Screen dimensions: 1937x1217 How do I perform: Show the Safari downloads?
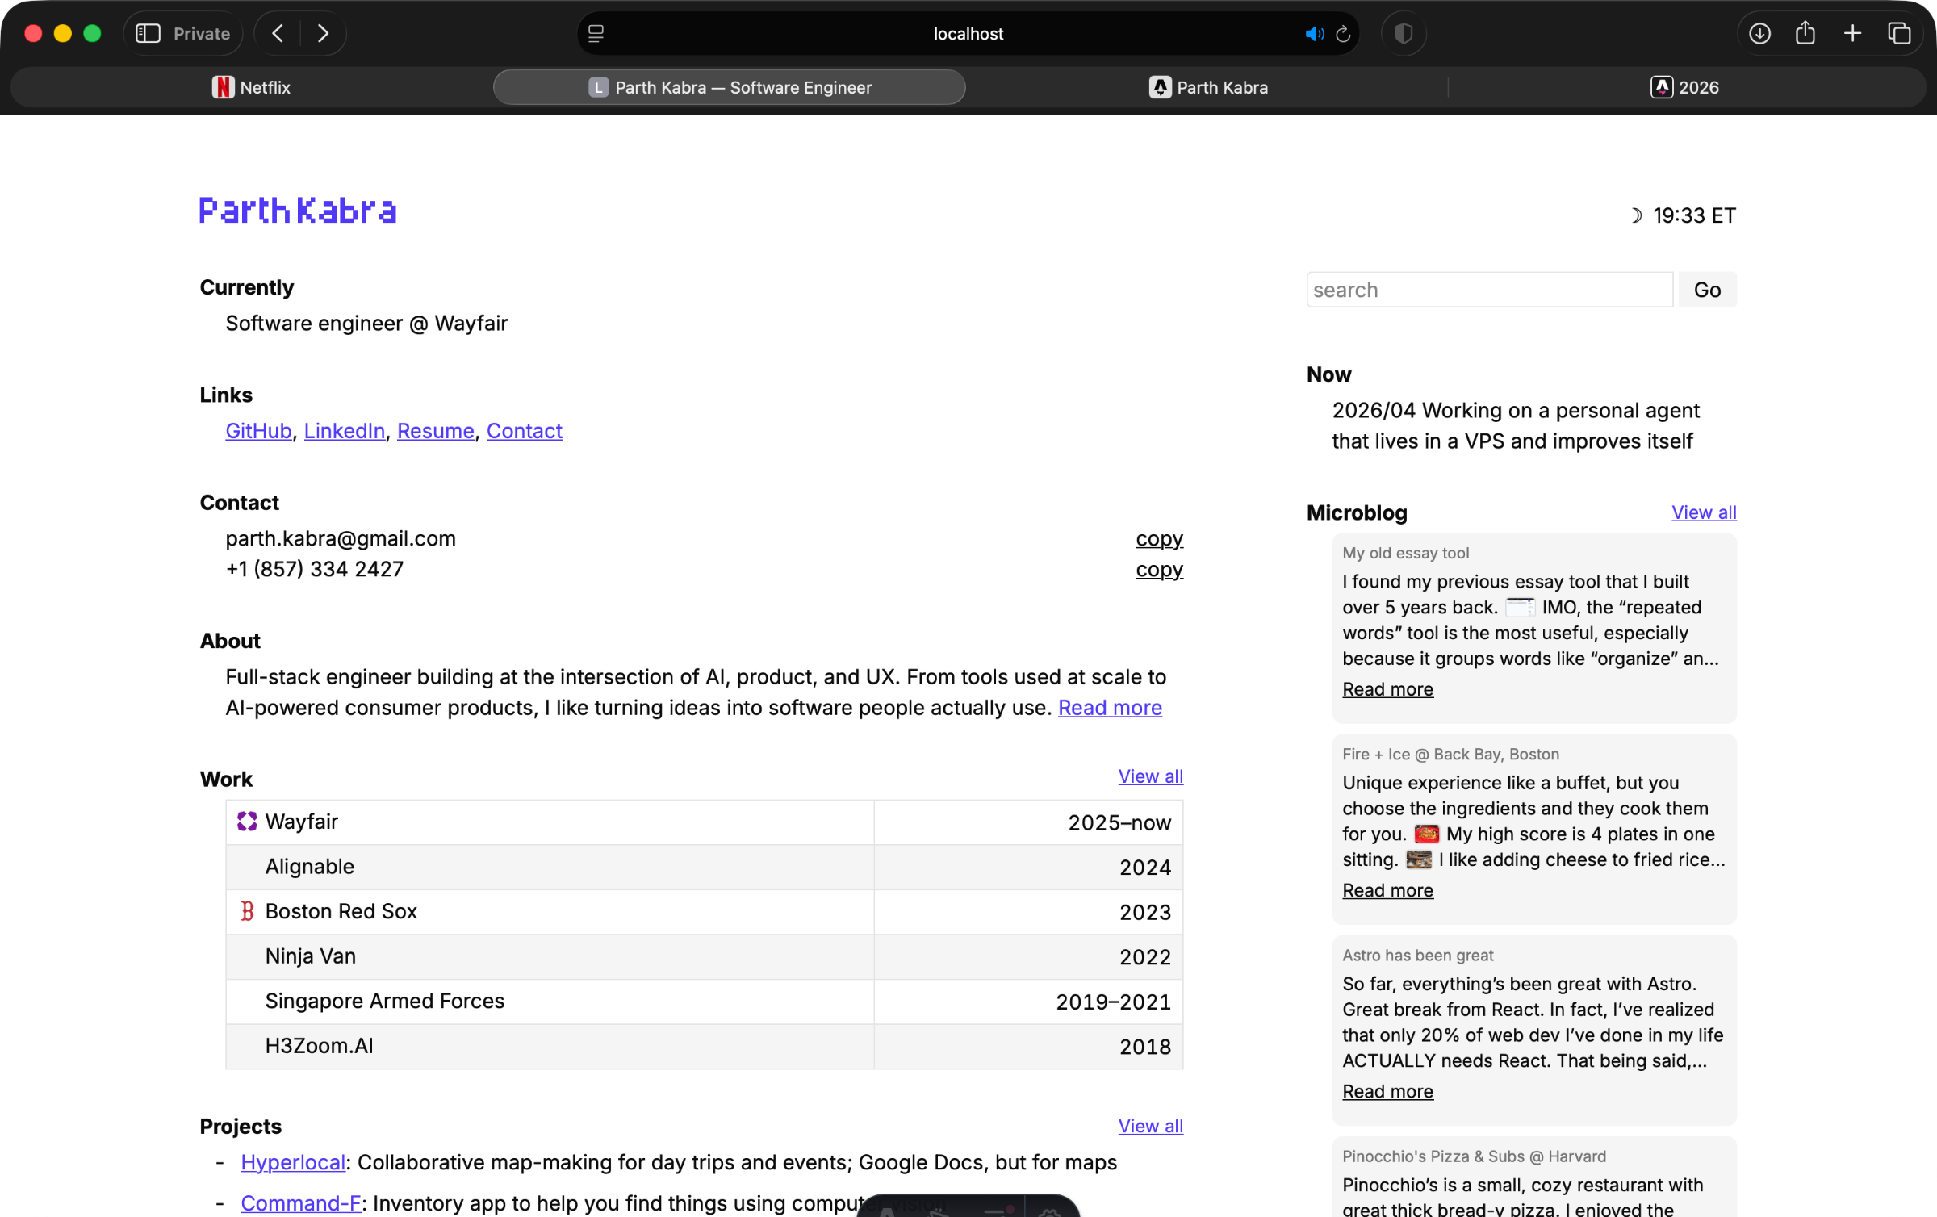[x=1759, y=33]
